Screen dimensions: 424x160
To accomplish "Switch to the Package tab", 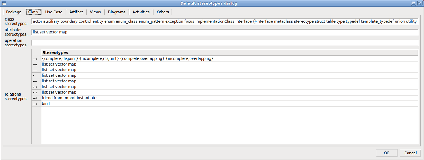I will coord(14,12).
